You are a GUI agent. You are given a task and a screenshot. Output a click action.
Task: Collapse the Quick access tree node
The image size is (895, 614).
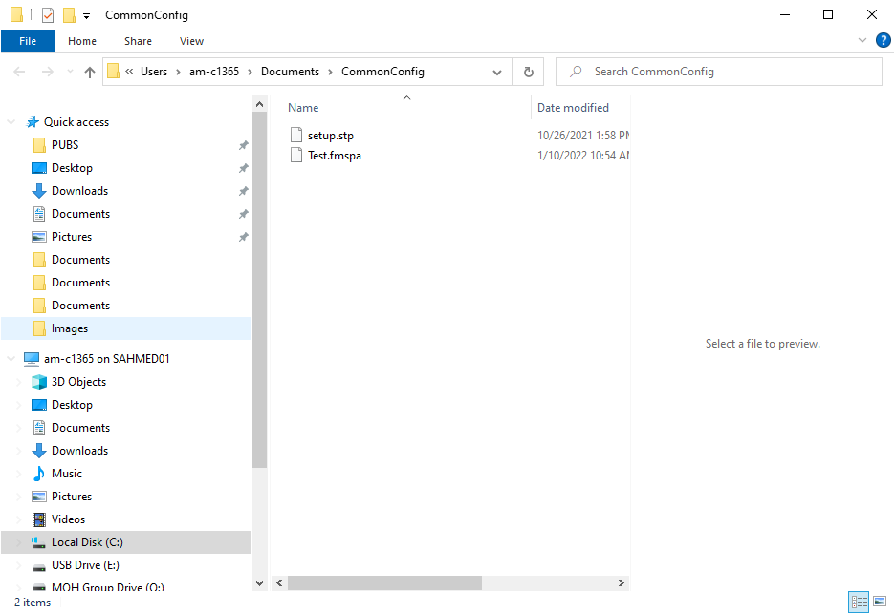click(x=11, y=122)
